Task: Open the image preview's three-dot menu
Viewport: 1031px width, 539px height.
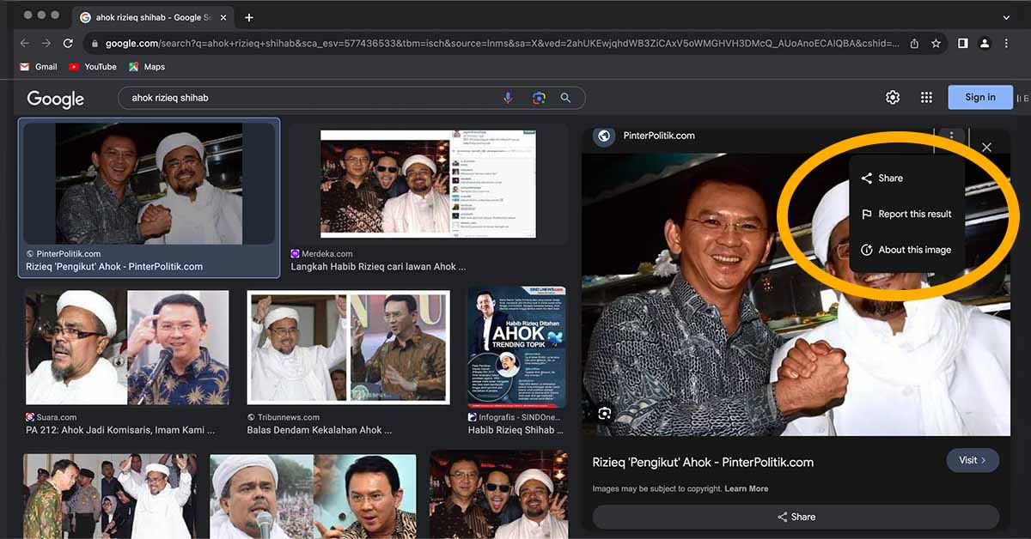Action: click(x=950, y=136)
